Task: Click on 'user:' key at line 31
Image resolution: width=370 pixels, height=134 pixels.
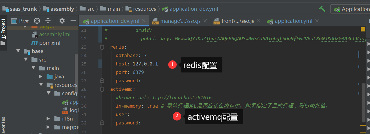Action: coord(122,115)
